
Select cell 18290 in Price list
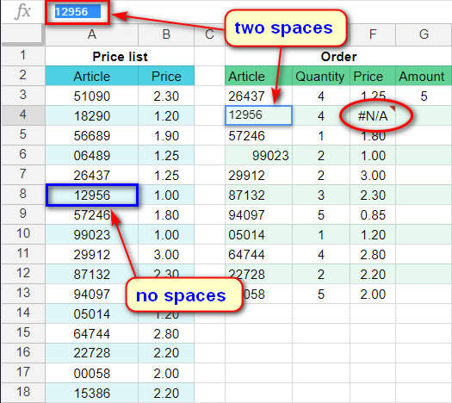[x=91, y=116]
